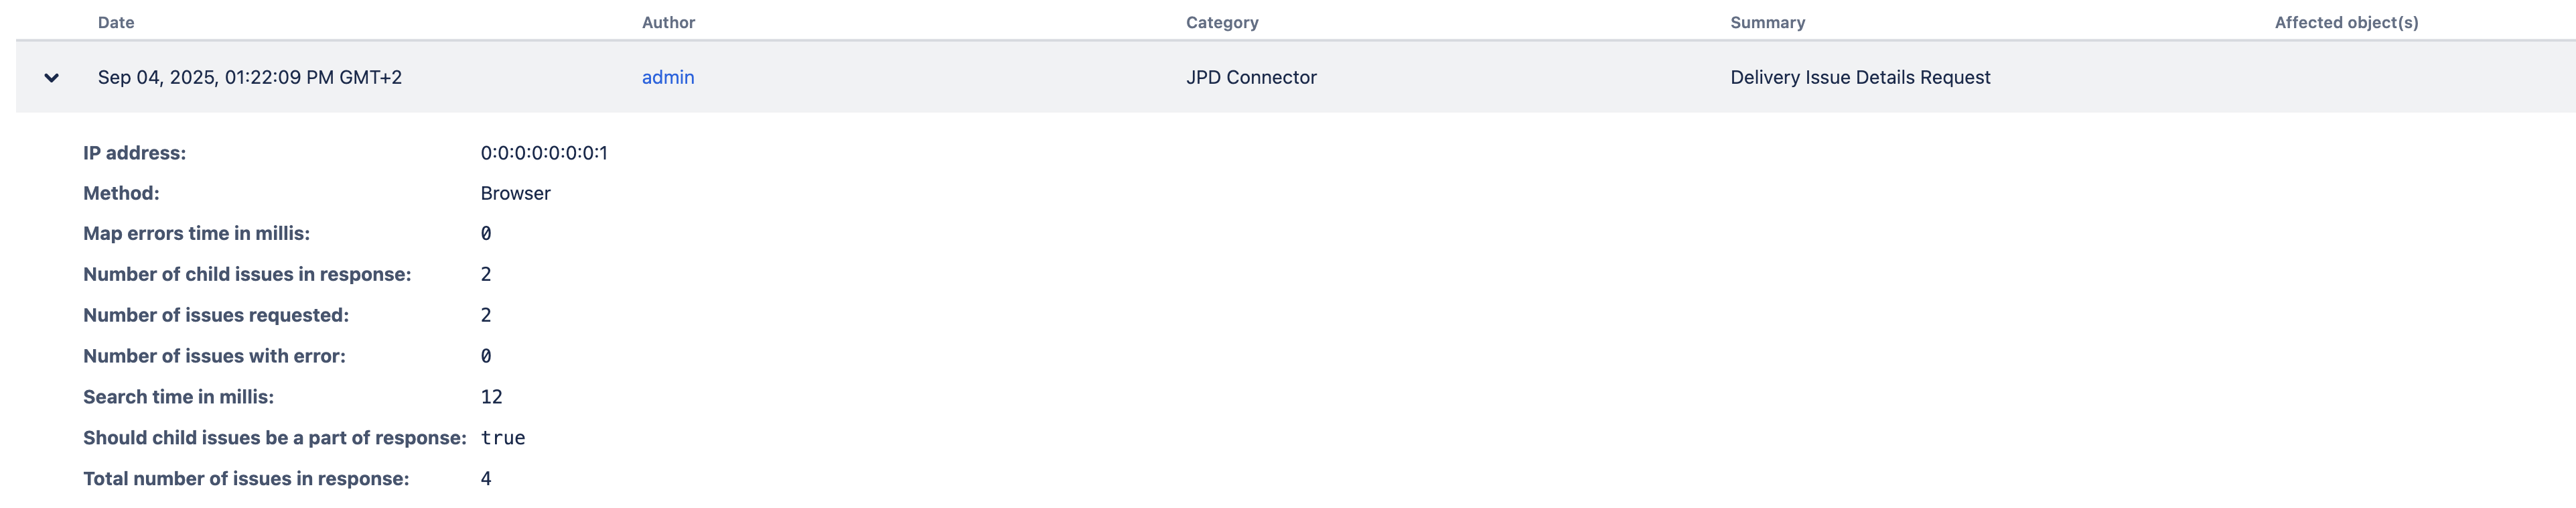Click the Total number of issues in response label
The image size is (2576, 508).
point(245,479)
